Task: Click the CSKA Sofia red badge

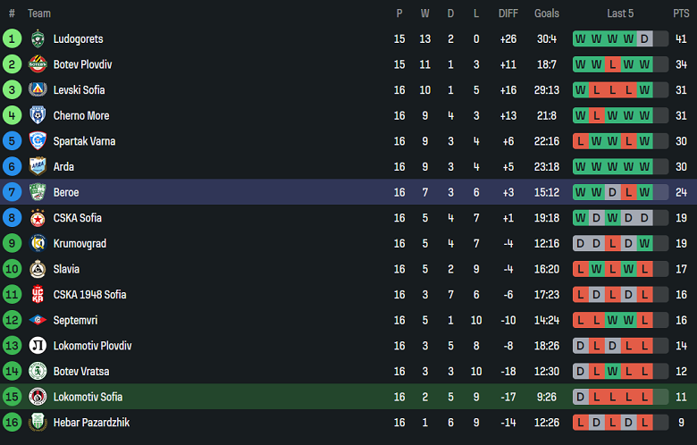Action: 38,218
